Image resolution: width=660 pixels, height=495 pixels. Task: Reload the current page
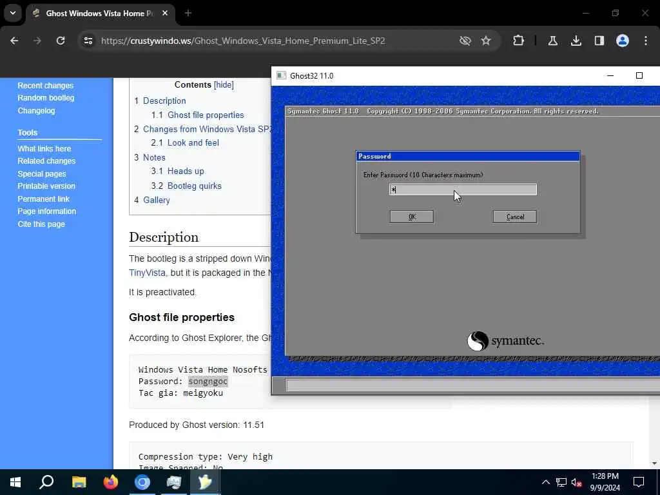[61, 41]
